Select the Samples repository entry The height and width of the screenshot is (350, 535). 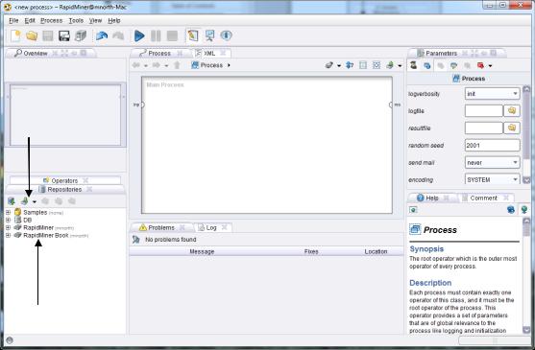[38, 213]
